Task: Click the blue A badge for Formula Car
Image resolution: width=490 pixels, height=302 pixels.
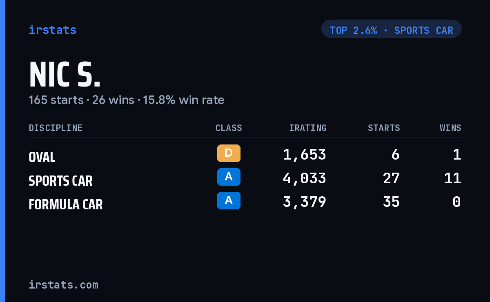Action: [x=229, y=200]
